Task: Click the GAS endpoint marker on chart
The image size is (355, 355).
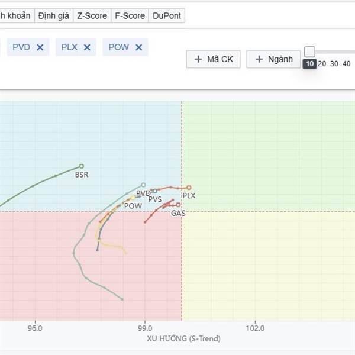Action: (x=178, y=205)
